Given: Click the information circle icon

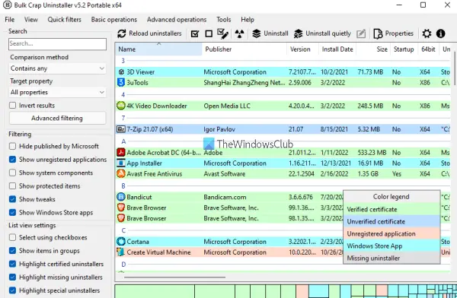Looking at the screenshot, I should click(x=441, y=33).
